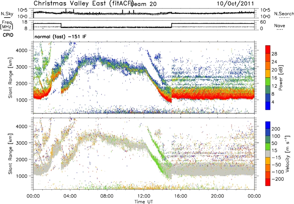
Task: Click the '50' tick on the velocity scale
Action: click(x=274, y=143)
